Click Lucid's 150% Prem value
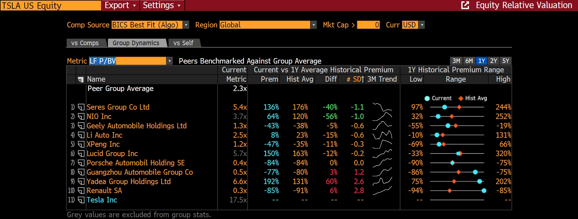The width and height of the screenshot is (578, 219). (271, 154)
